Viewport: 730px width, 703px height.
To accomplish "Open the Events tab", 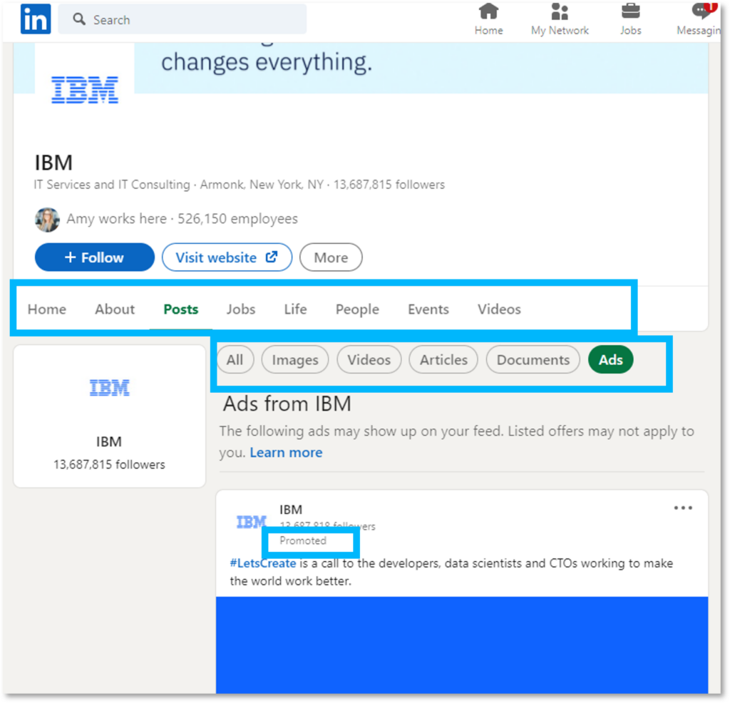I will (x=428, y=309).
